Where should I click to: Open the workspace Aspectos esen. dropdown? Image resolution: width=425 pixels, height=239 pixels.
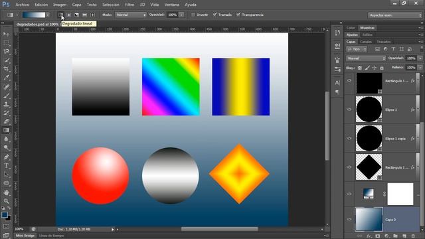click(395, 15)
